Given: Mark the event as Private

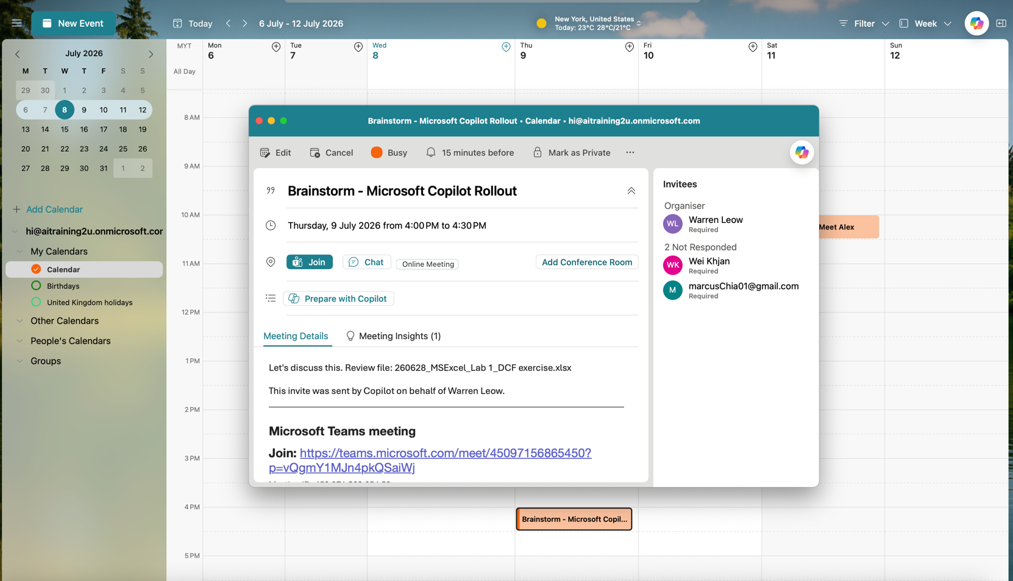Looking at the screenshot, I should tap(572, 152).
